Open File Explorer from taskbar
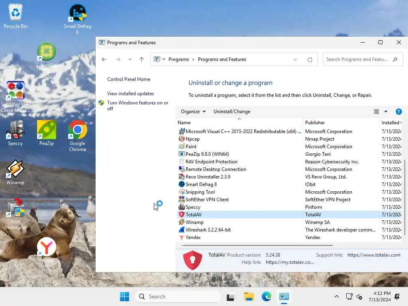This screenshot has width=408, height=306. tap(249, 296)
